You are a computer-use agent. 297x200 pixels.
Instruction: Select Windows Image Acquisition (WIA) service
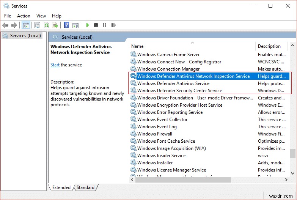point(209,148)
